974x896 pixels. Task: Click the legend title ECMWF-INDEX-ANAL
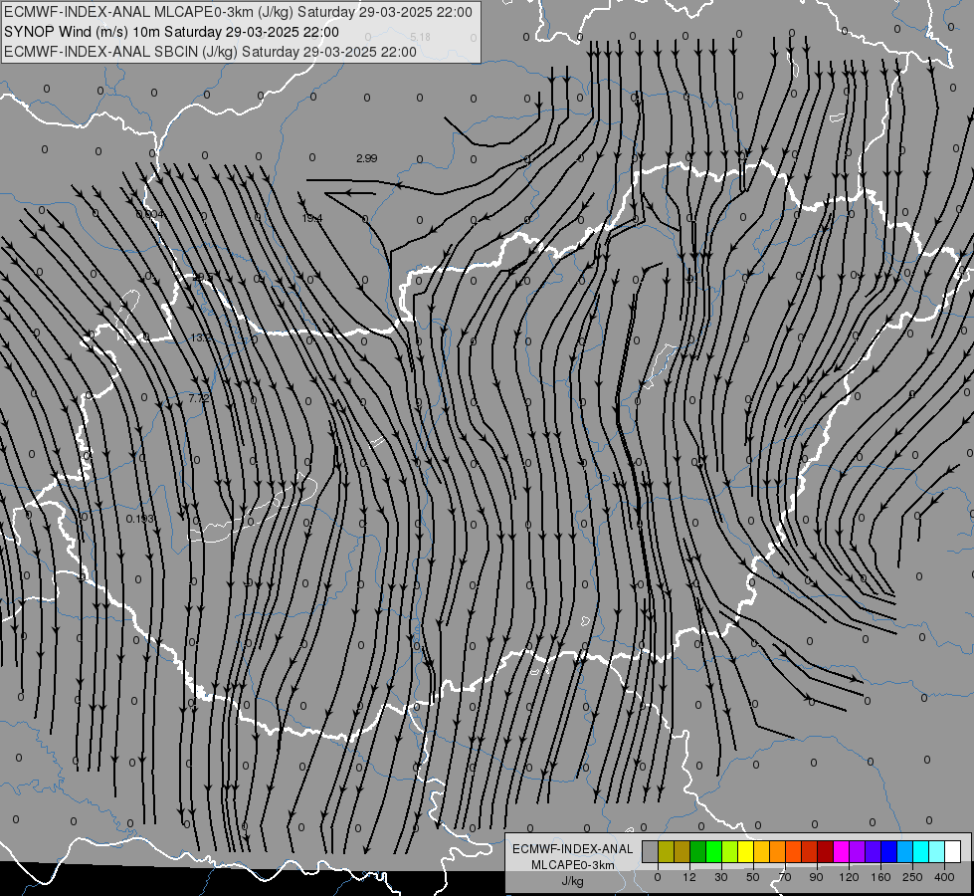point(573,849)
